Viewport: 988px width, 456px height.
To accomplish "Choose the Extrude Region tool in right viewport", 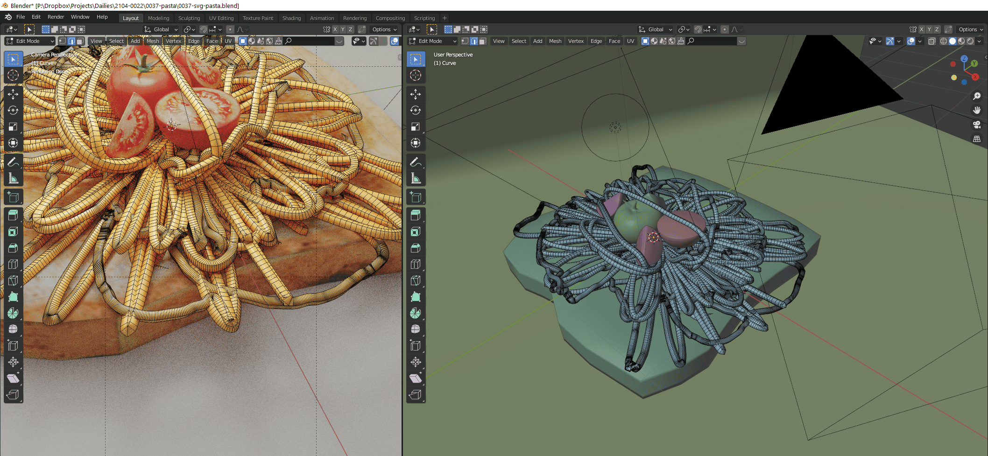I will tap(416, 216).
